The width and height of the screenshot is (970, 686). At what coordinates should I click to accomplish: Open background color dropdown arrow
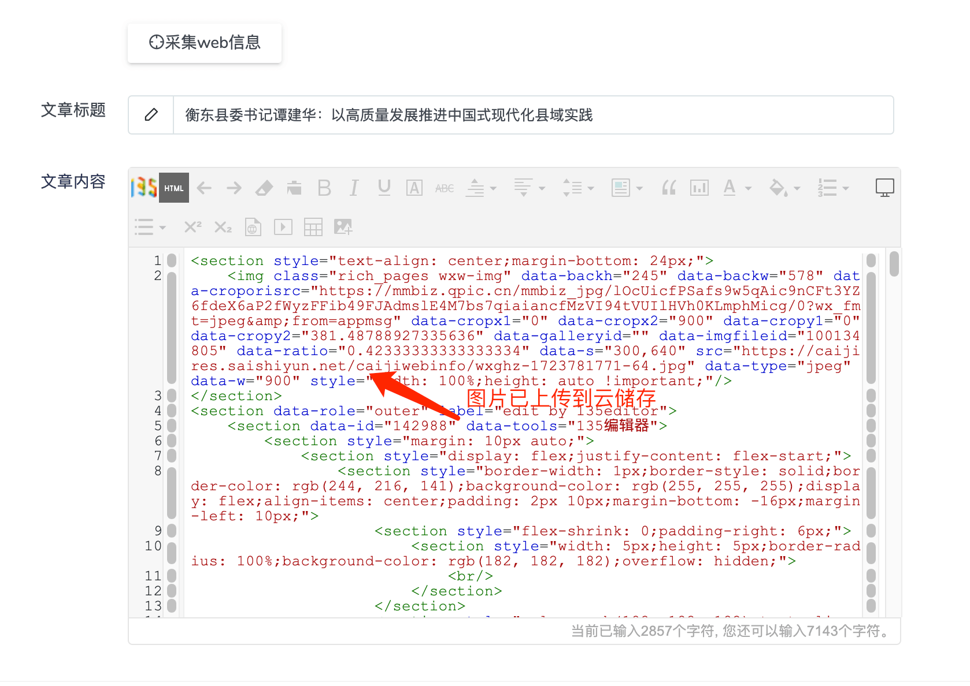pos(797,188)
